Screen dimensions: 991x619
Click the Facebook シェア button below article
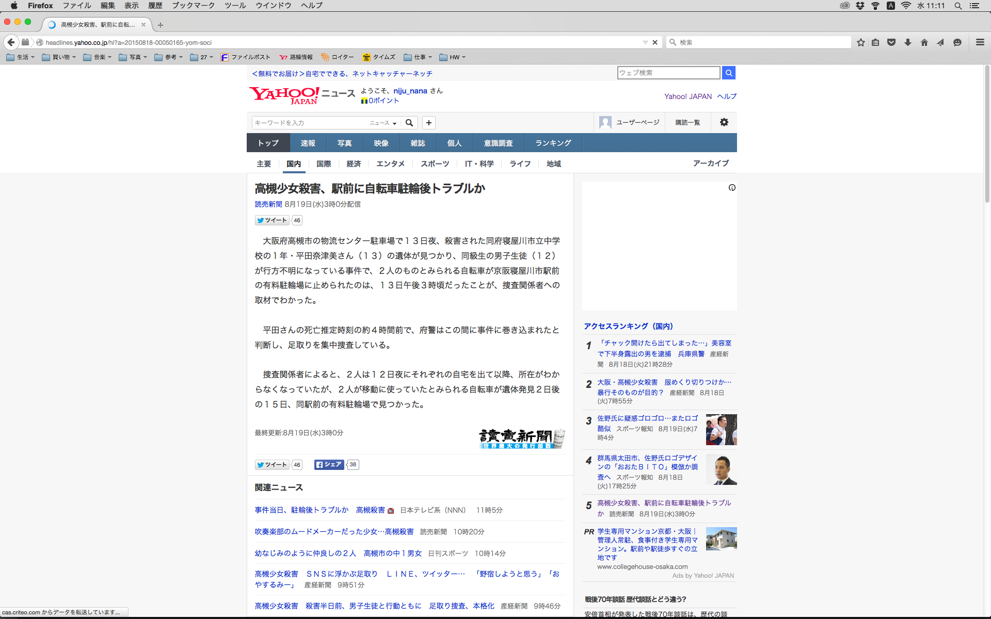coord(329,464)
